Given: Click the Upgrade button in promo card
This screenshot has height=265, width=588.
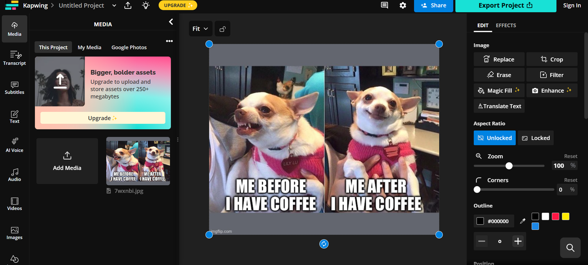Looking at the screenshot, I should pyautogui.click(x=103, y=118).
